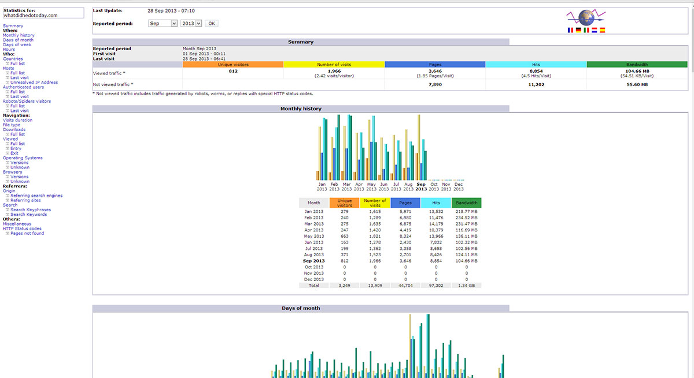Click the Countries link under Who
This screenshot has height=378, width=694.
(x=13, y=59)
